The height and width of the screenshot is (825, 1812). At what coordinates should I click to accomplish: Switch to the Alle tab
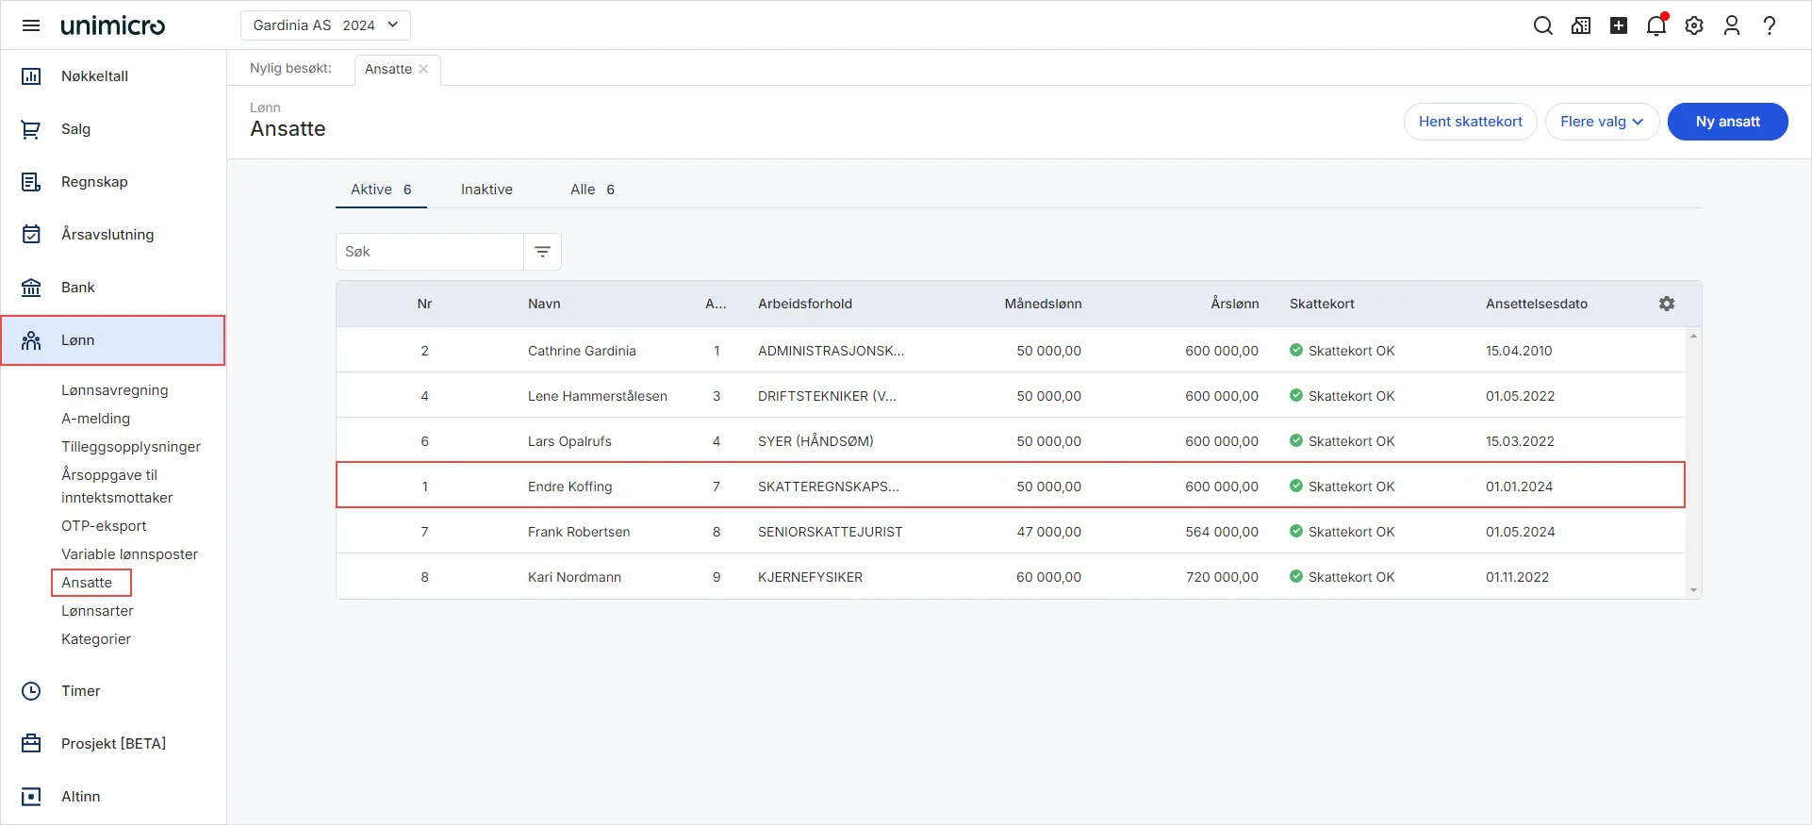[591, 190]
